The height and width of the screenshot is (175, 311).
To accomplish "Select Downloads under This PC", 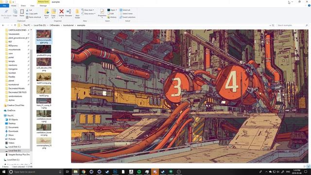I will click(x=13, y=131).
